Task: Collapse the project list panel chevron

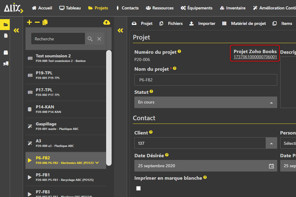Action: click(120, 30)
